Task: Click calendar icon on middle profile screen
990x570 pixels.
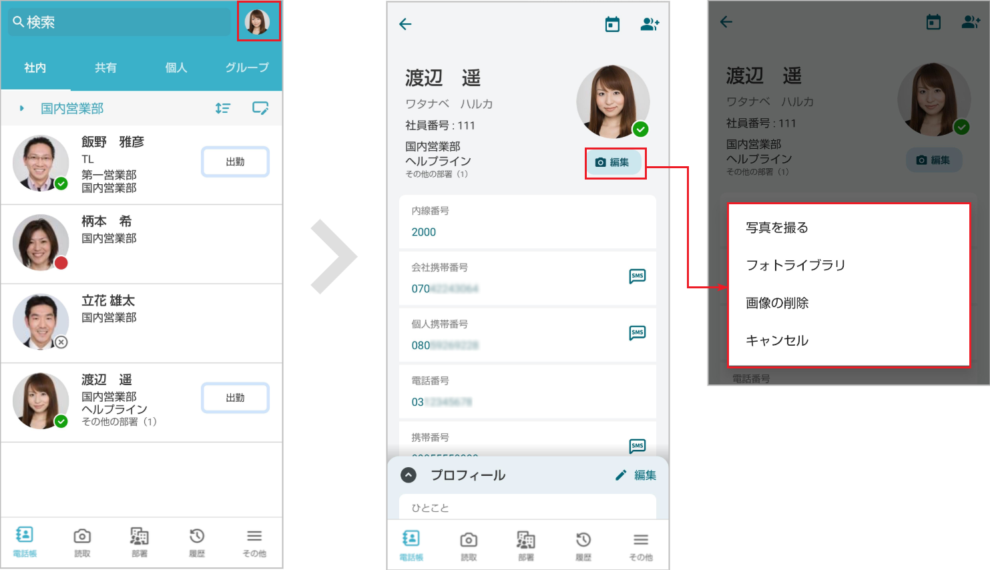Action: tap(612, 24)
